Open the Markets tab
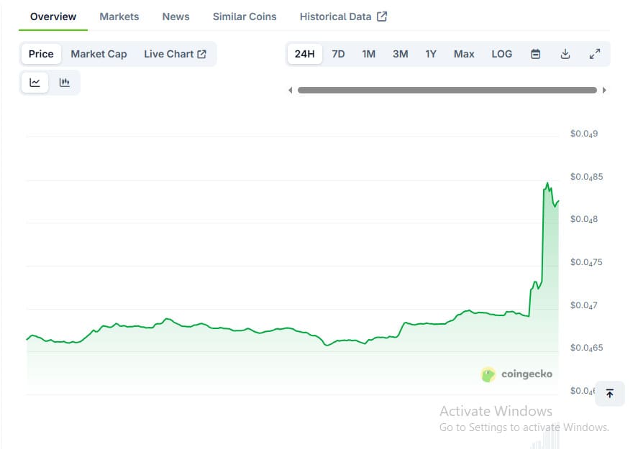The image size is (638, 449). [119, 16]
